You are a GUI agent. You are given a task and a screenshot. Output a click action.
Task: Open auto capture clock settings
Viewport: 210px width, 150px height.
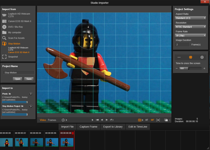click(63, 120)
